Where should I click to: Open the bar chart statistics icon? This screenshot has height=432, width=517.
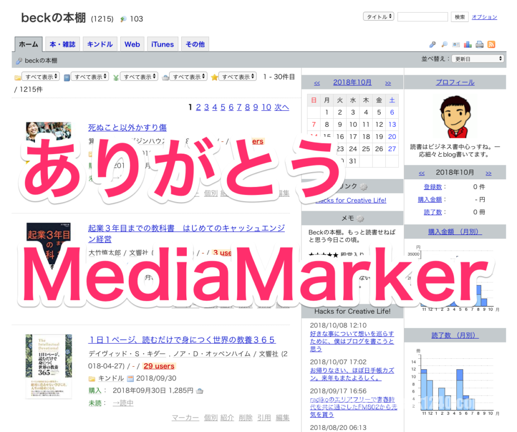(468, 44)
